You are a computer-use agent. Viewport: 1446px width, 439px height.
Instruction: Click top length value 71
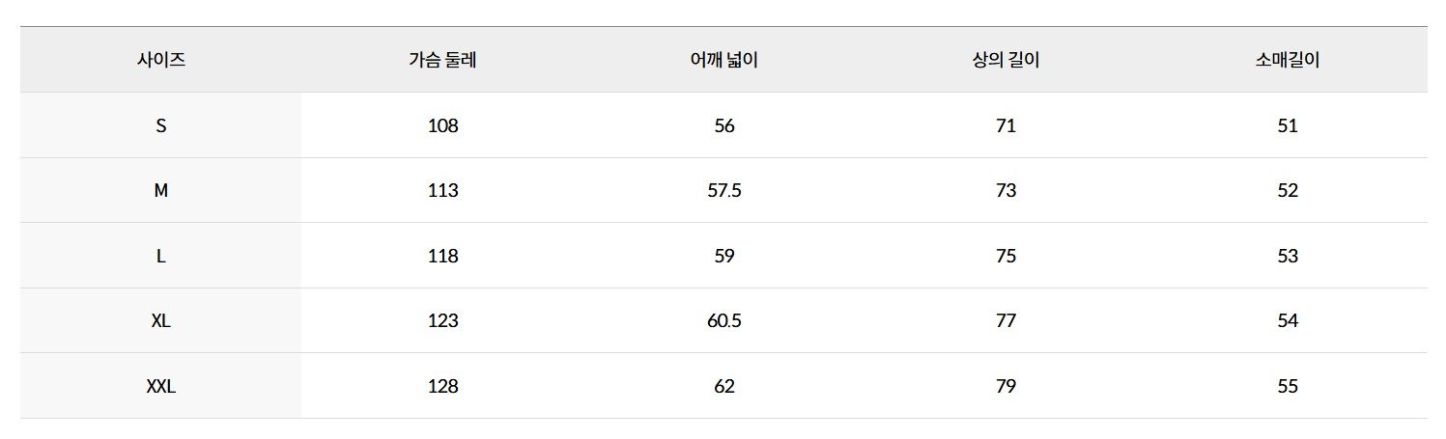point(1006,125)
